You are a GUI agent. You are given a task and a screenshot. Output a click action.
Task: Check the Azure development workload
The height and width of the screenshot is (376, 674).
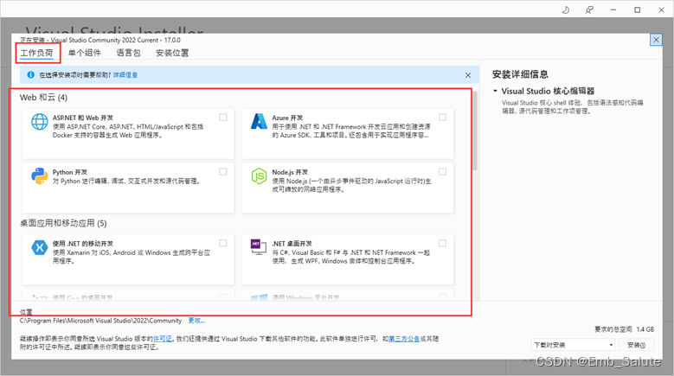click(442, 118)
